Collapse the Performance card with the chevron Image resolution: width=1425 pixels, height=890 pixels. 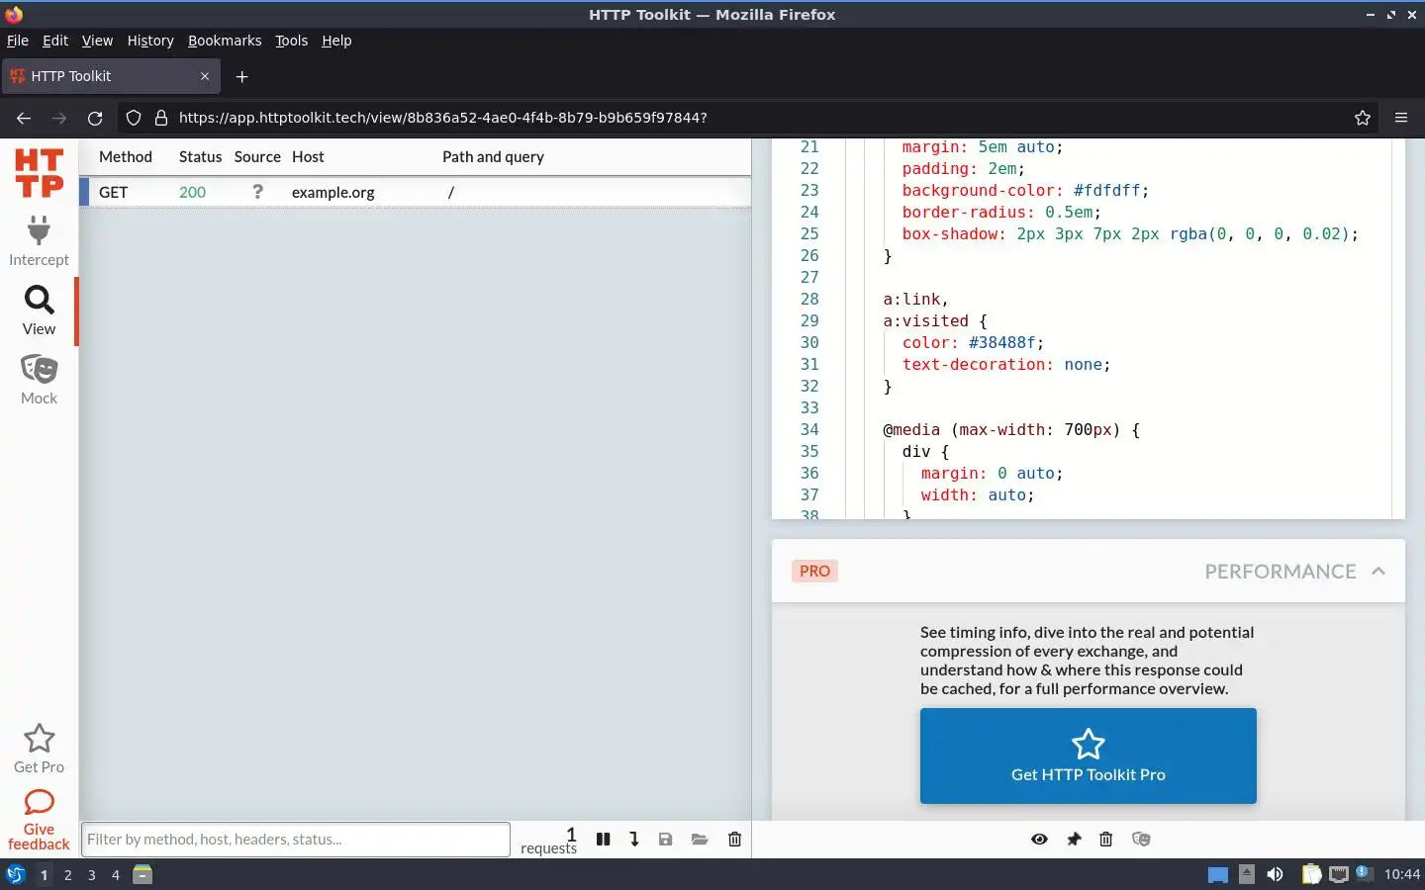click(x=1378, y=572)
